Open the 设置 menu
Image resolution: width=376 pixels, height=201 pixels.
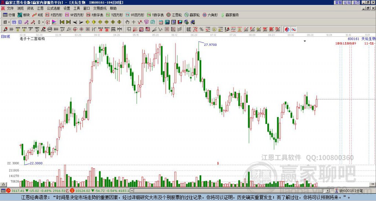pyautogui.click(x=67, y=8)
